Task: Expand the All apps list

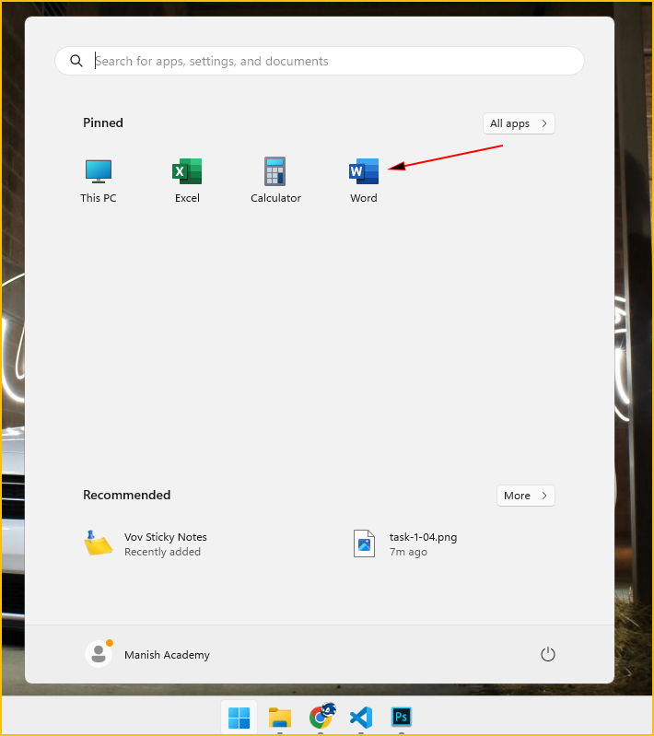Action: tap(519, 123)
